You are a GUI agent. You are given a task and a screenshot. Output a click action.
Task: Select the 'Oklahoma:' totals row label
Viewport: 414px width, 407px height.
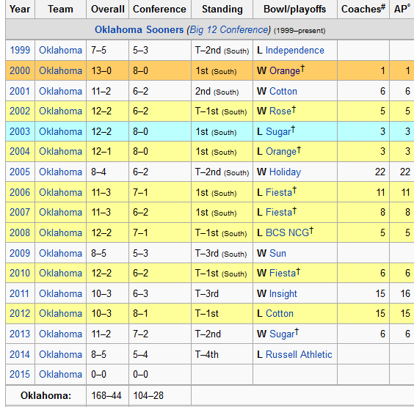(46, 396)
